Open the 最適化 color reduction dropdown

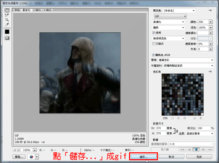(169, 22)
